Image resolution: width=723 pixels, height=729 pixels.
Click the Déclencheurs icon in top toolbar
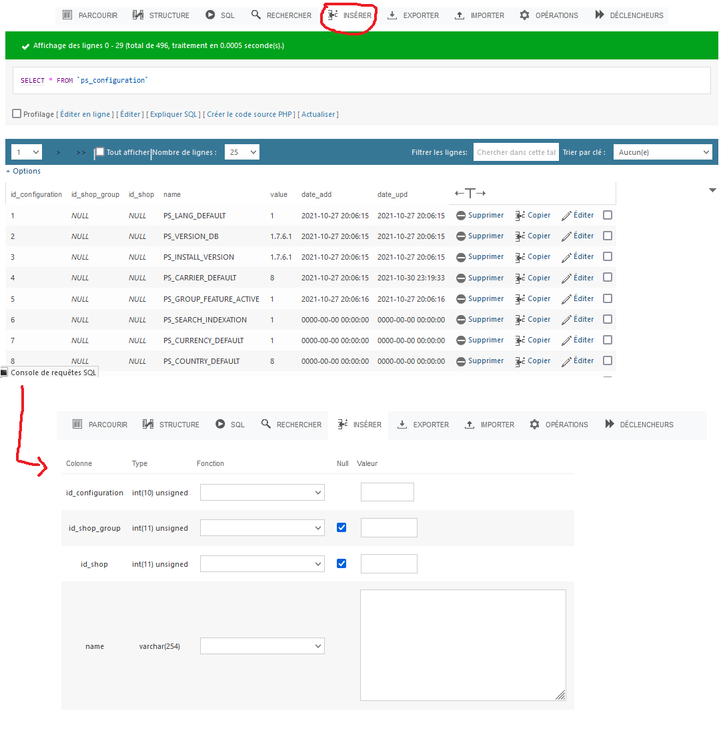point(600,15)
